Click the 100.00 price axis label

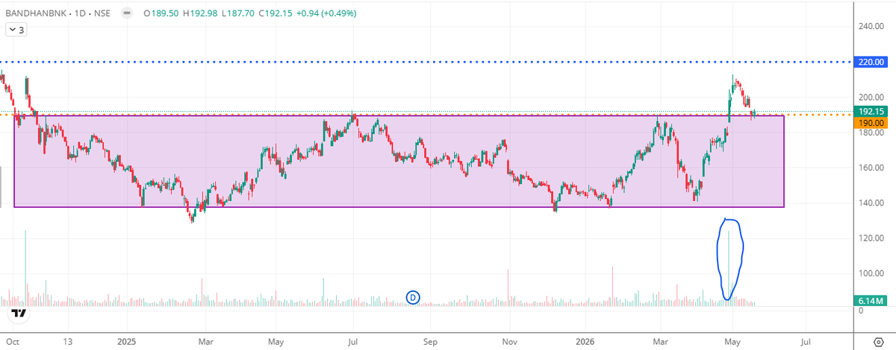point(871,273)
